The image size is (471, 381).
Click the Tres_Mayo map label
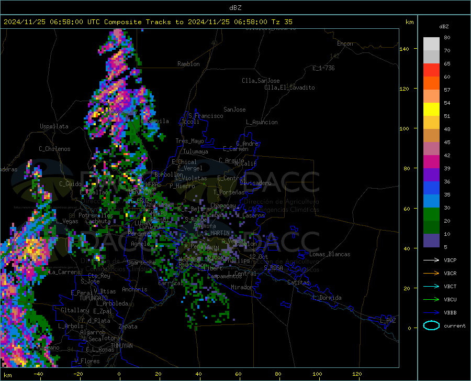tap(189, 141)
